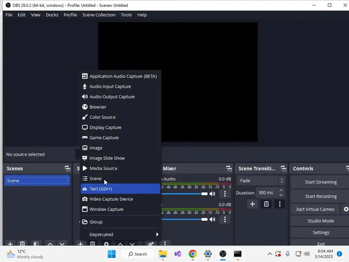Move scene up arrow in Scenes panel

(50, 244)
